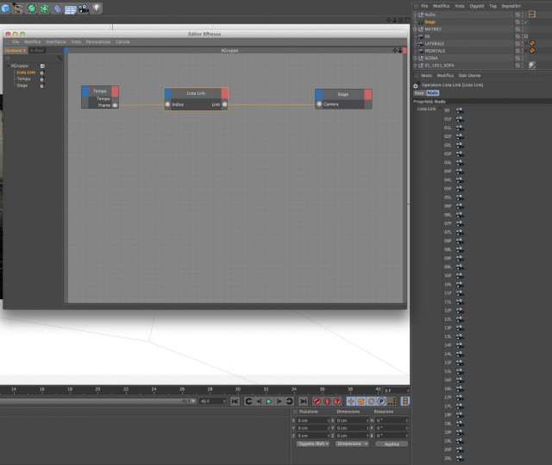Jump to the end of the timeline
The image size is (552, 465).
tap(303, 401)
